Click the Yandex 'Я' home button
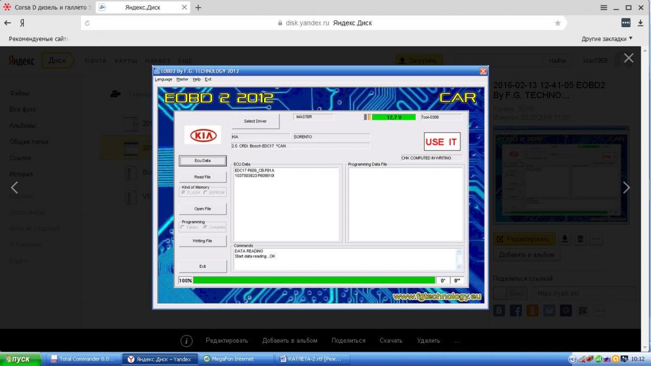 pos(22,23)
